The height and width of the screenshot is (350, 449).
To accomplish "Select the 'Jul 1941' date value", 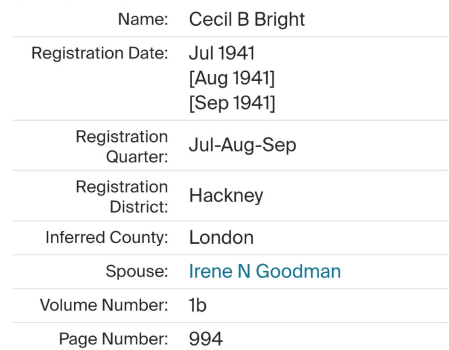I will (222, 53).
